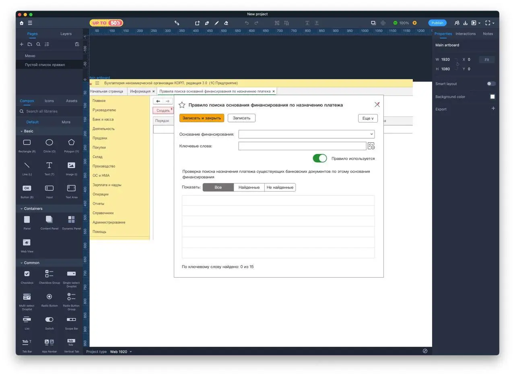Switch to the Interactions tab
Viewport: 515px width, 376px height.
click(466, 34)
